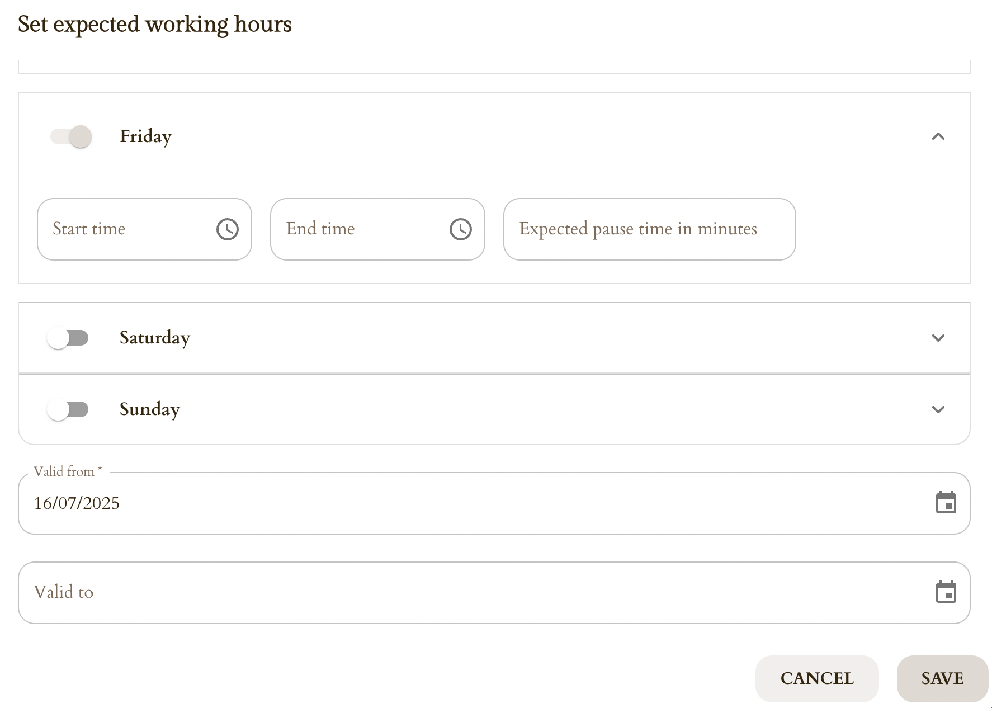Viewport: 992px width, 708px height.
Task: Open the End time clock picker
Action: pos(461,229)
